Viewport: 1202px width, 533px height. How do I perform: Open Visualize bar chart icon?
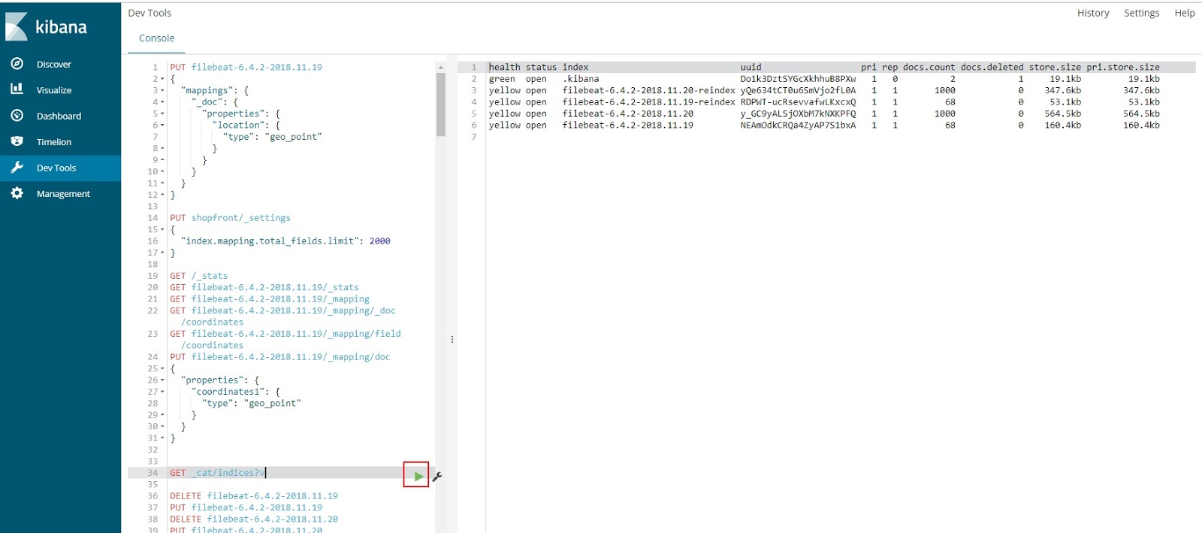(17, 89)
